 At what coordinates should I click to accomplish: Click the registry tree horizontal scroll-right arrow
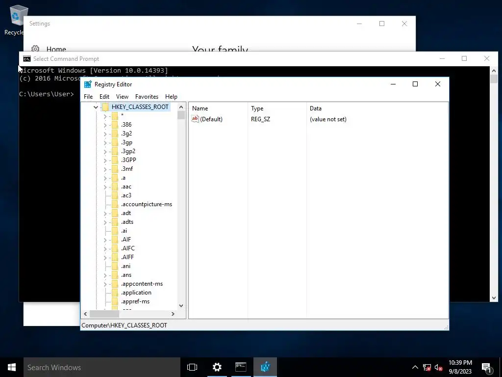(173, 314)
